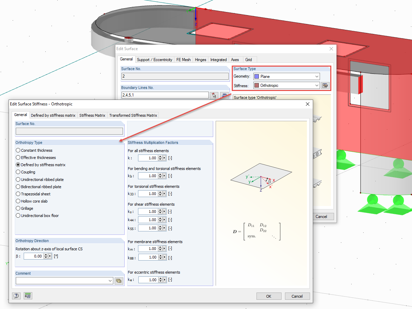Click the new boundary line icon beside the picker
The width and height of the screenshot is (412, 309).
(224, 95)
